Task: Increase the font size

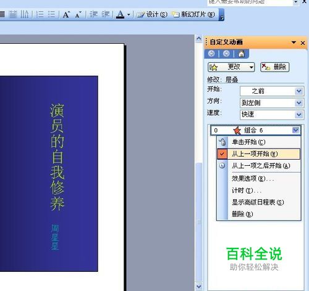Action: [66, 15]
